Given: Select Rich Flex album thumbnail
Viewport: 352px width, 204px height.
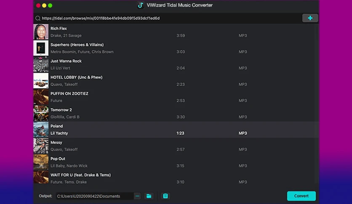Looking at the screenshot, I should (41, 32).
